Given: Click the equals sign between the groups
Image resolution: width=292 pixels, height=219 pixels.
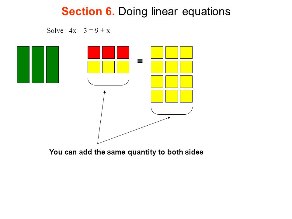Looking at the screenshot, I should (140, 61).
